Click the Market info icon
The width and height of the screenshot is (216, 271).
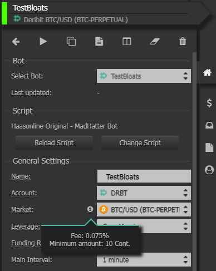click(x=90, y=209)
